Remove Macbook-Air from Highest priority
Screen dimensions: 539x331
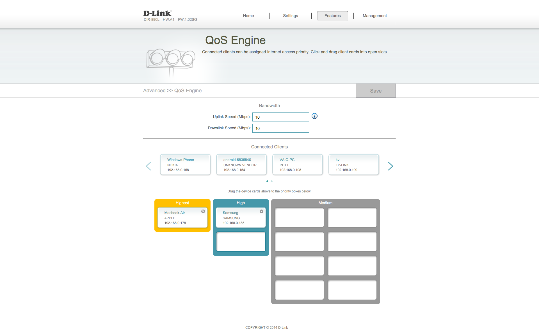click(203, 211)
